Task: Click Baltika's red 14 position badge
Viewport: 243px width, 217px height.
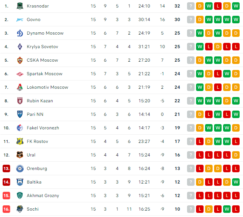Action: tap(6, 182)
